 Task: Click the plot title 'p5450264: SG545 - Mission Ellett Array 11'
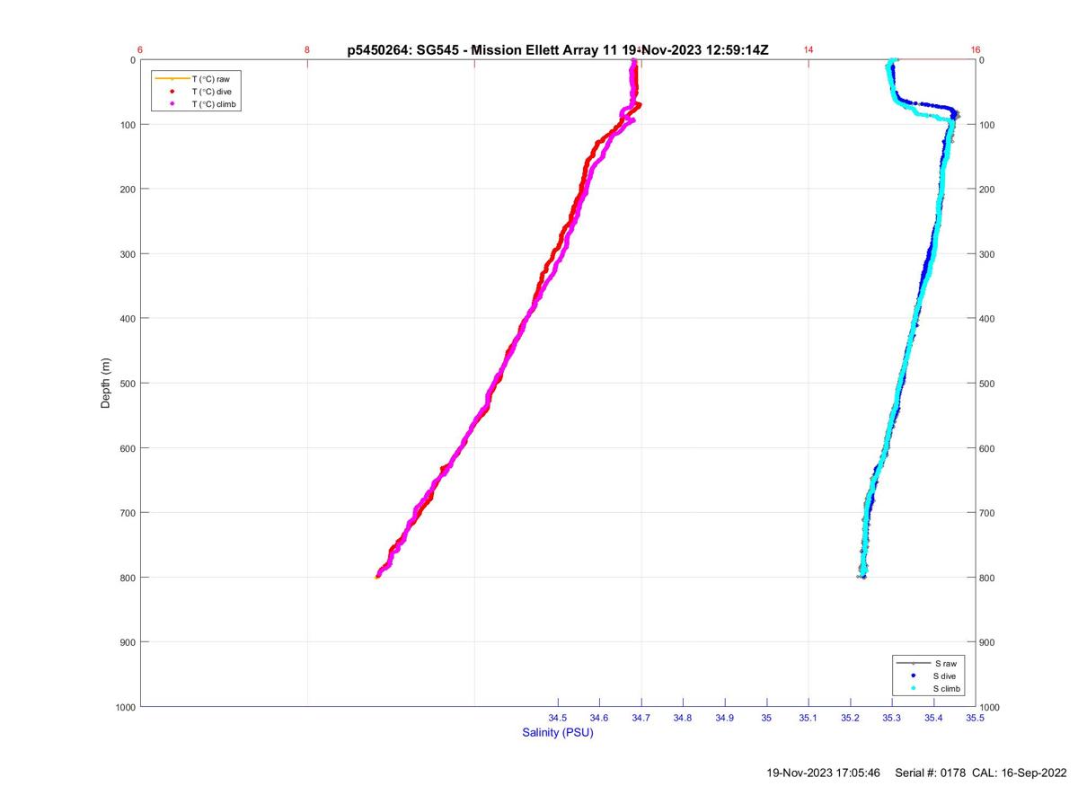click(483, 50)
